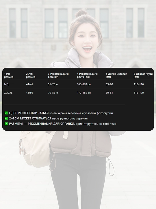The width and height of the screenshot is (156, 209).
Task: Select the M/L size cell
Action: (x=6, y=84)
